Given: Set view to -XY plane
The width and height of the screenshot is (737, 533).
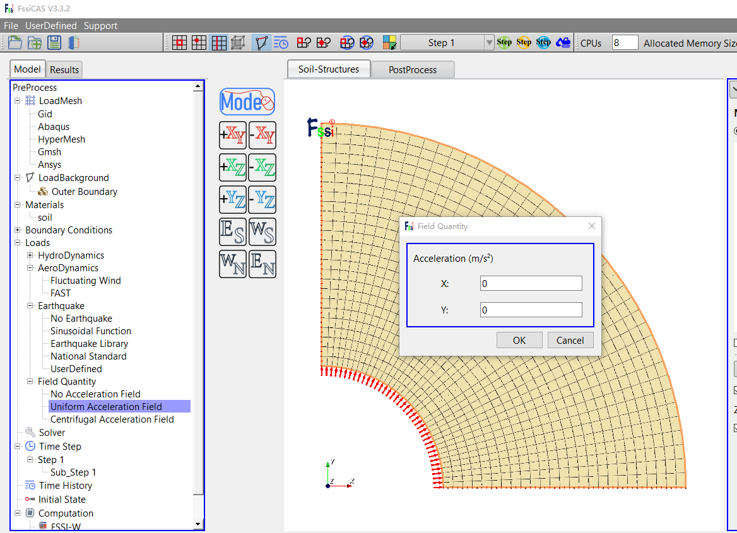Looking at the screenshot, I should [x=262, y=136].
